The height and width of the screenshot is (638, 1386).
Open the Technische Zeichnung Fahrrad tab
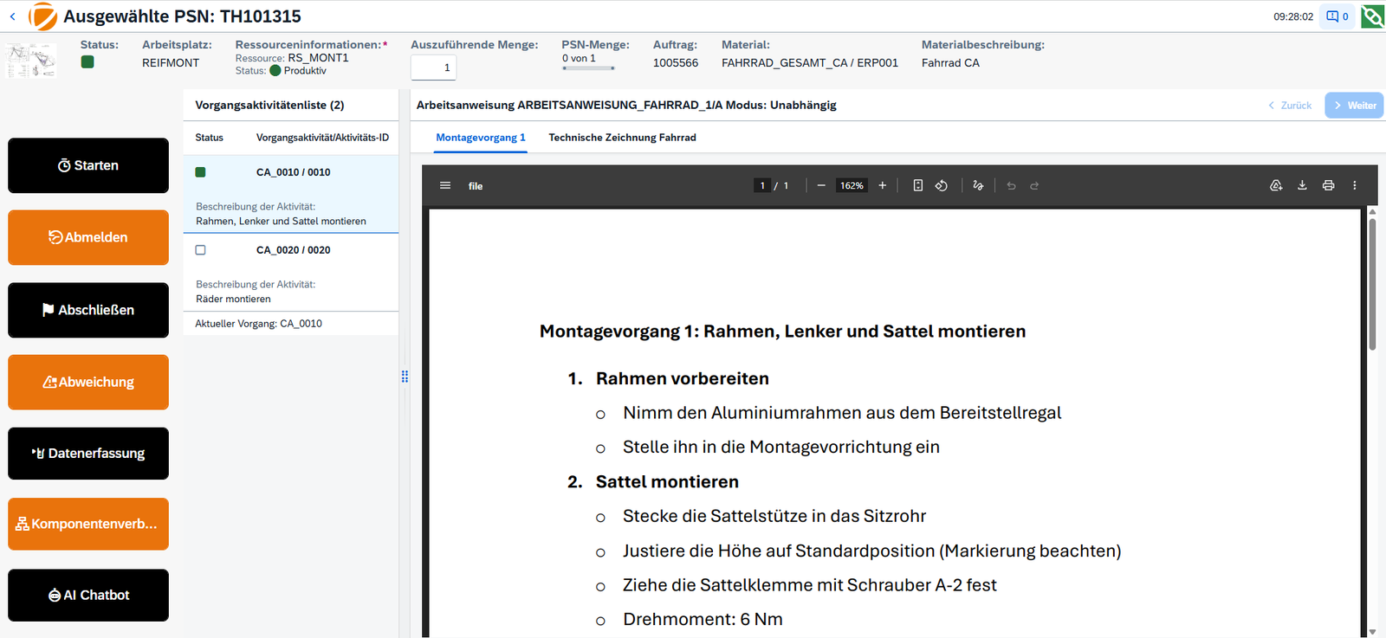tap(622, 138)
